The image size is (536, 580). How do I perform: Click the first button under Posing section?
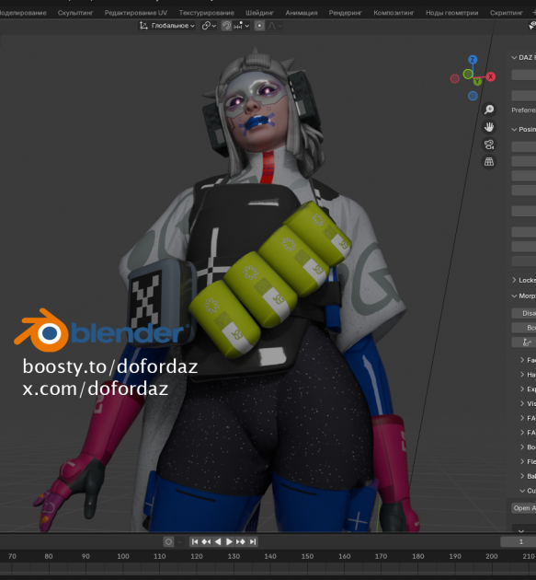[524, 146]
